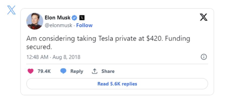
Task: Click the 79.4K likes count
Action: tap(44, 71)
